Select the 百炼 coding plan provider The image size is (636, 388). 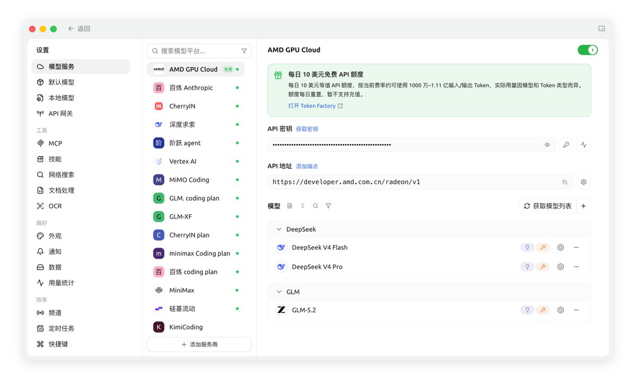click(x=196, y=272)
